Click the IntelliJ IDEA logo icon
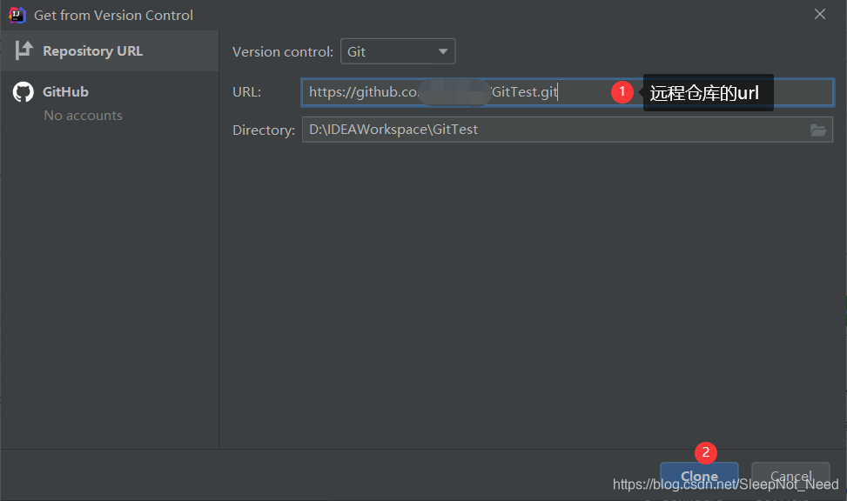The image size is (847, 501). tap(17, 15)
